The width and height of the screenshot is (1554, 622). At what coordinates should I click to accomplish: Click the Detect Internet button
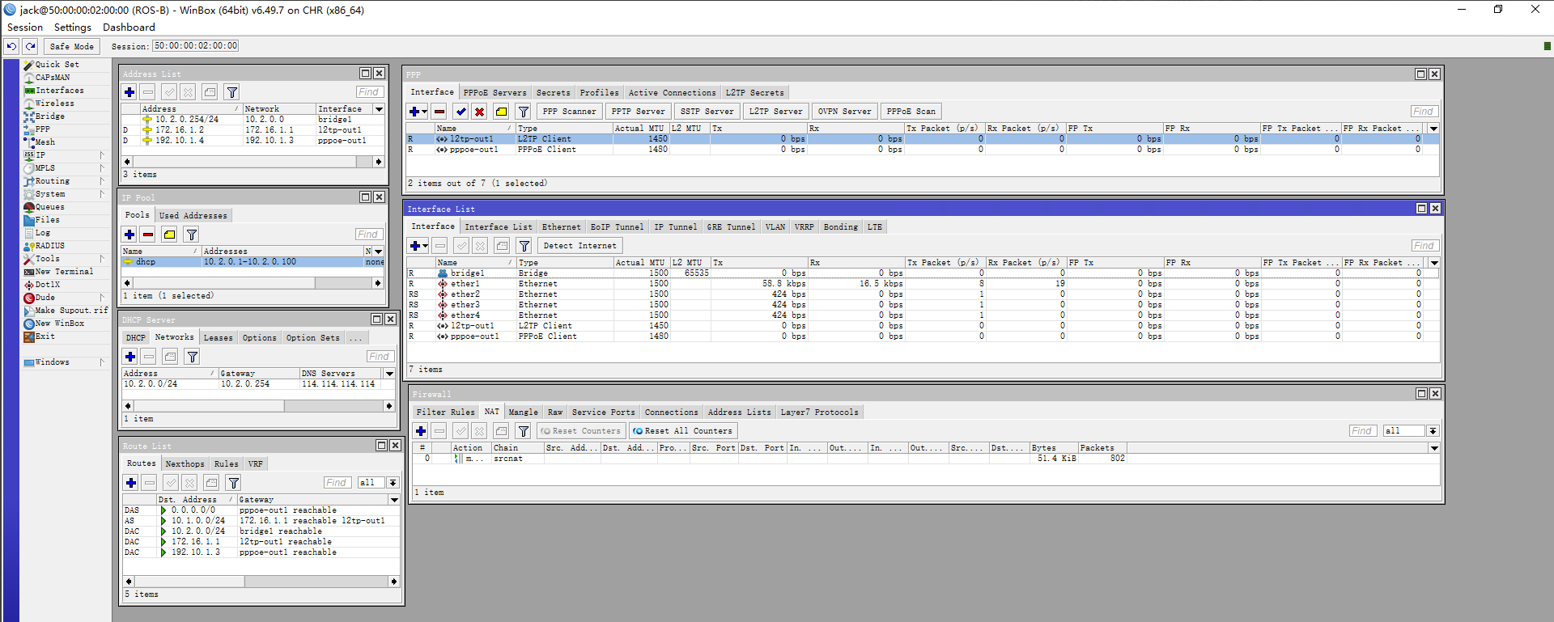click(580, 246)
